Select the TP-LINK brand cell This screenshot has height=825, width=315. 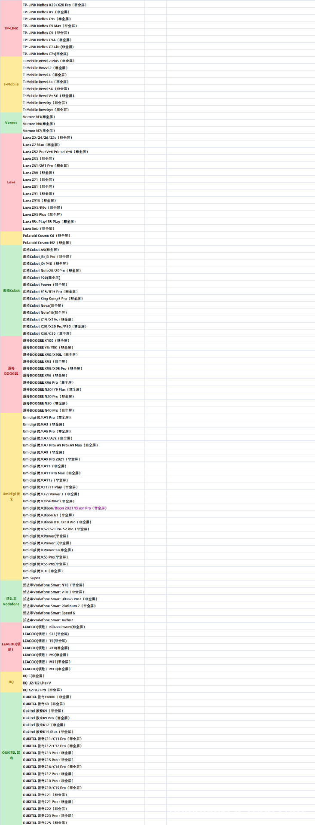[11, 29]
